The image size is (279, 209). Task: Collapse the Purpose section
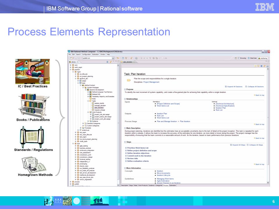[125, 89]
